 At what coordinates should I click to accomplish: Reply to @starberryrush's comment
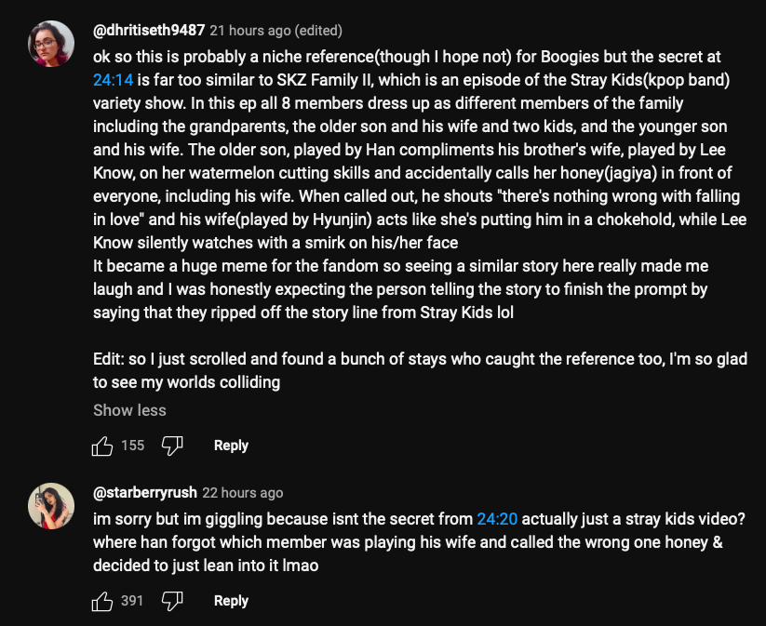[231, 601]
